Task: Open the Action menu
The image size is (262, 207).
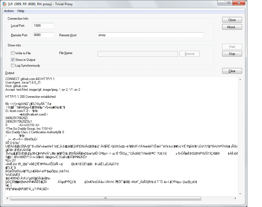Action: tap(9, 11)
